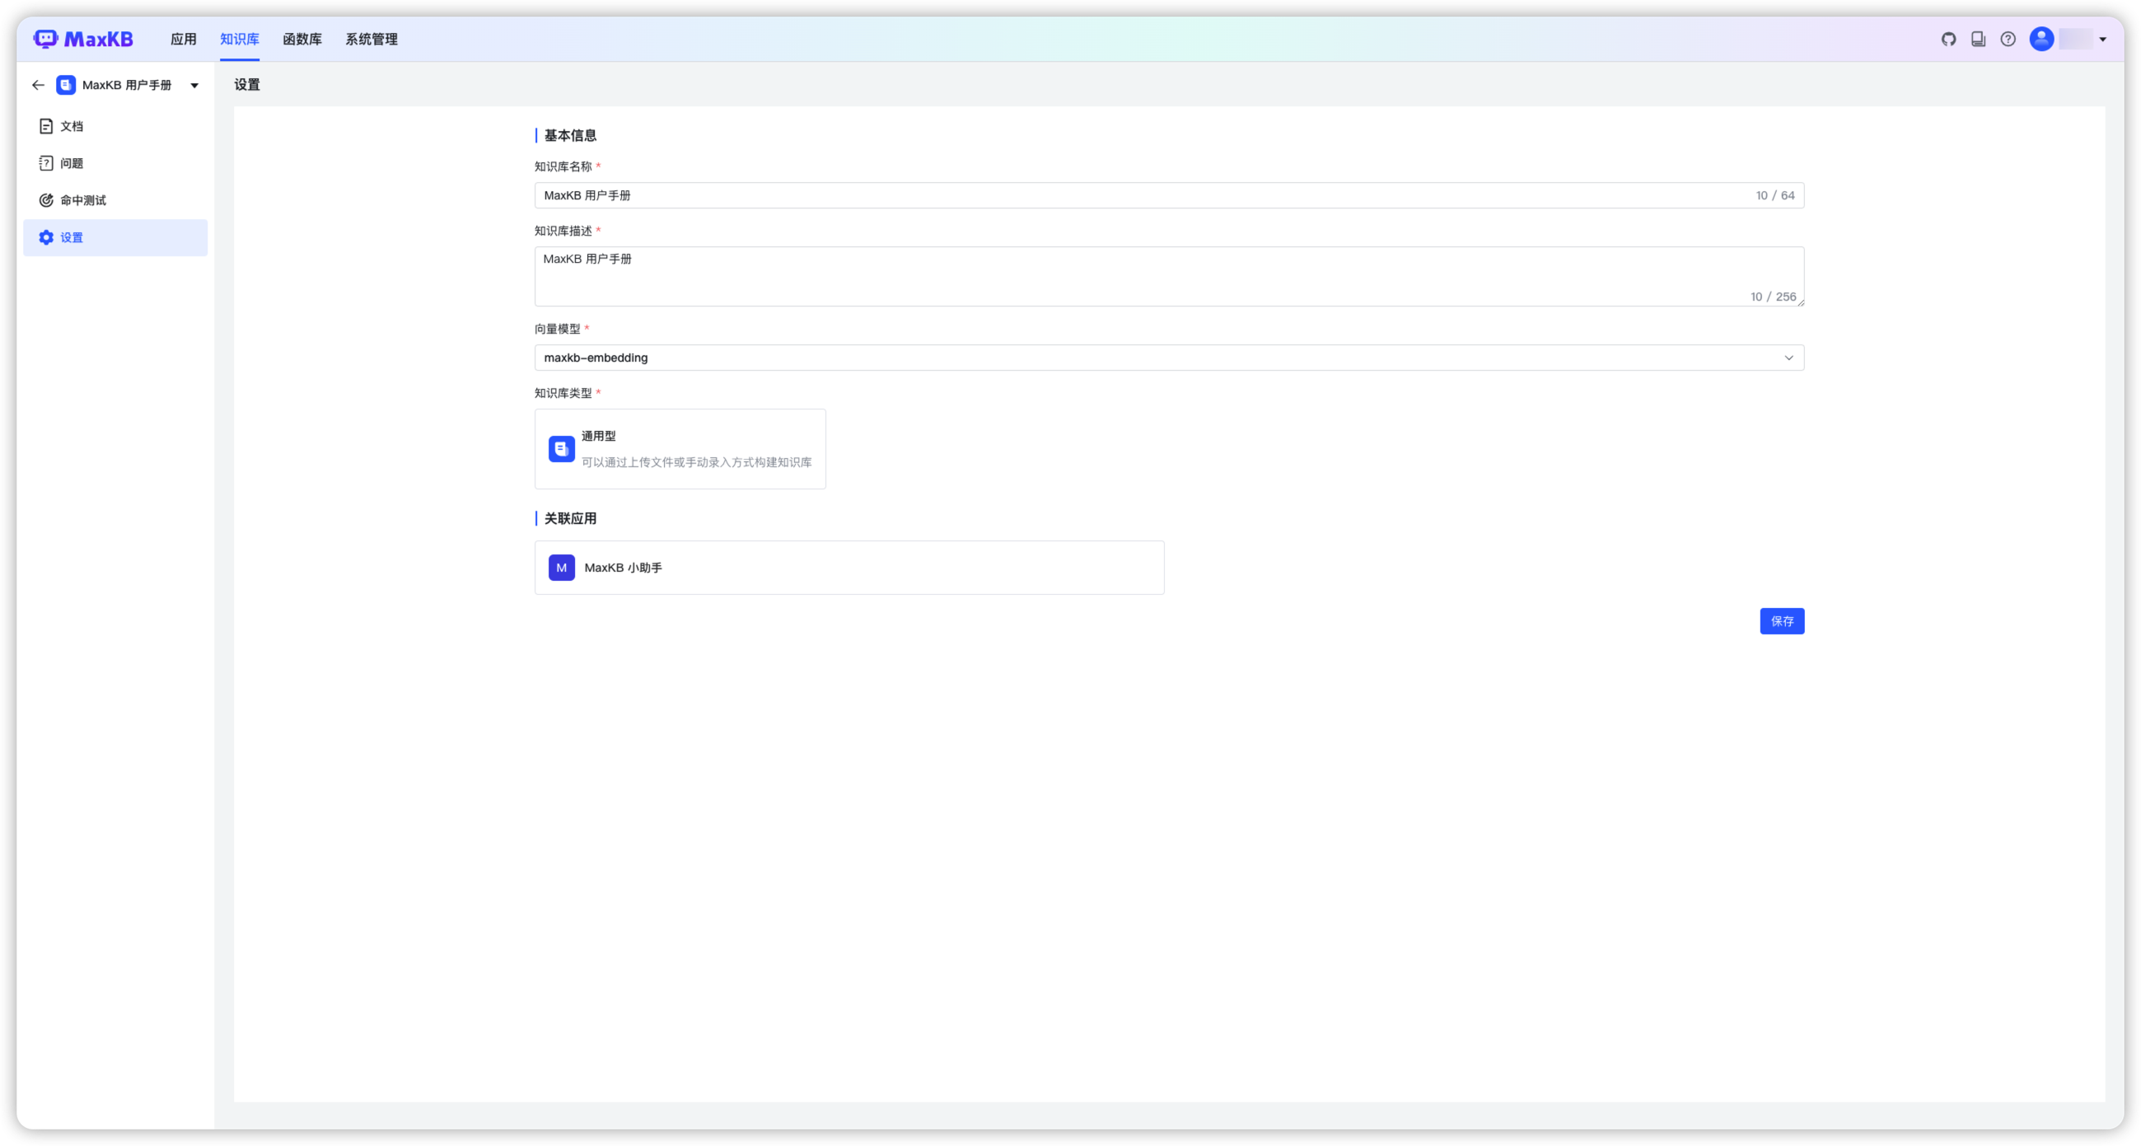Screen dimensions: 2141x1146
Task: Click the MaxKB 小助手 app icon
Action: pos(562,568)
